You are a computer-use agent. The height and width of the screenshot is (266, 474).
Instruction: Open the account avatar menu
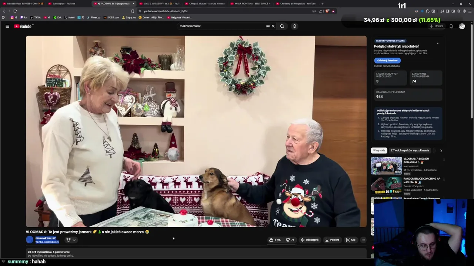click(462, 26)
